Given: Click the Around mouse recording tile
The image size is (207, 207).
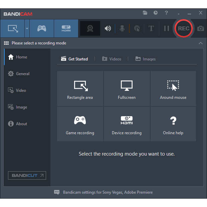Looking at the screenshot, I should pos(173,88).
